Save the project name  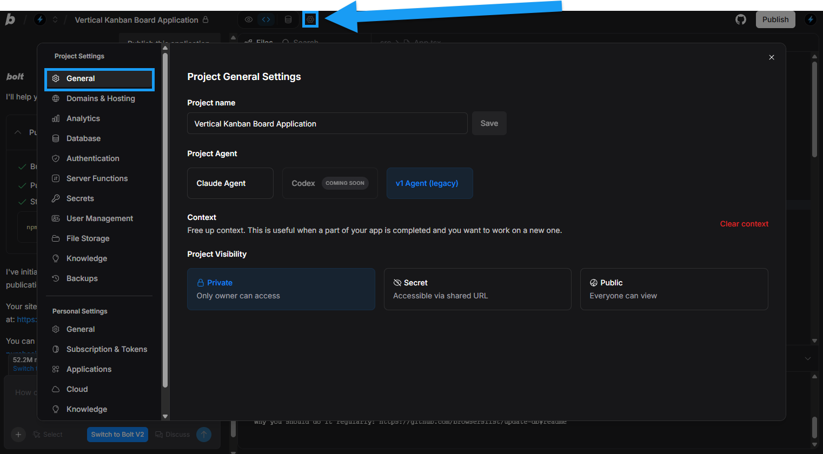pyautogui.click(x=489, y=123)
